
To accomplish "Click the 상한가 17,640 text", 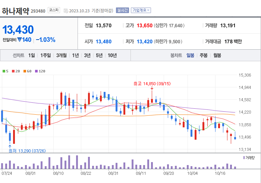I will tap(169, 25).
